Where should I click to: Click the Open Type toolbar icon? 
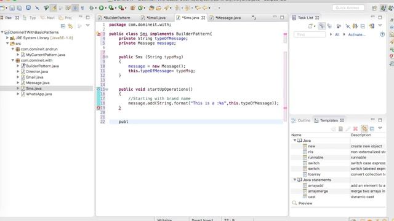click(x=151, y=8)
